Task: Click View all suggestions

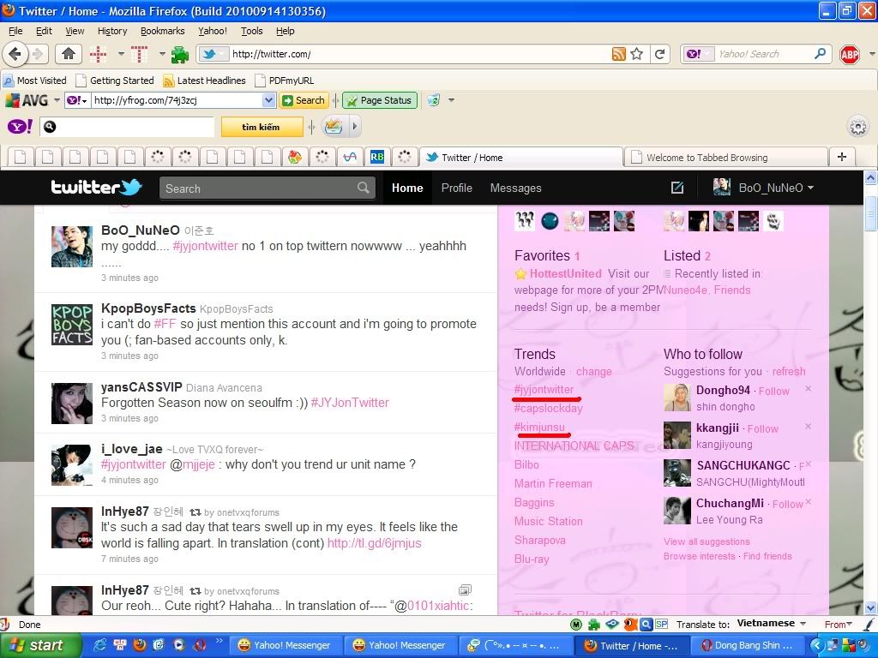Action: (707, 541)
